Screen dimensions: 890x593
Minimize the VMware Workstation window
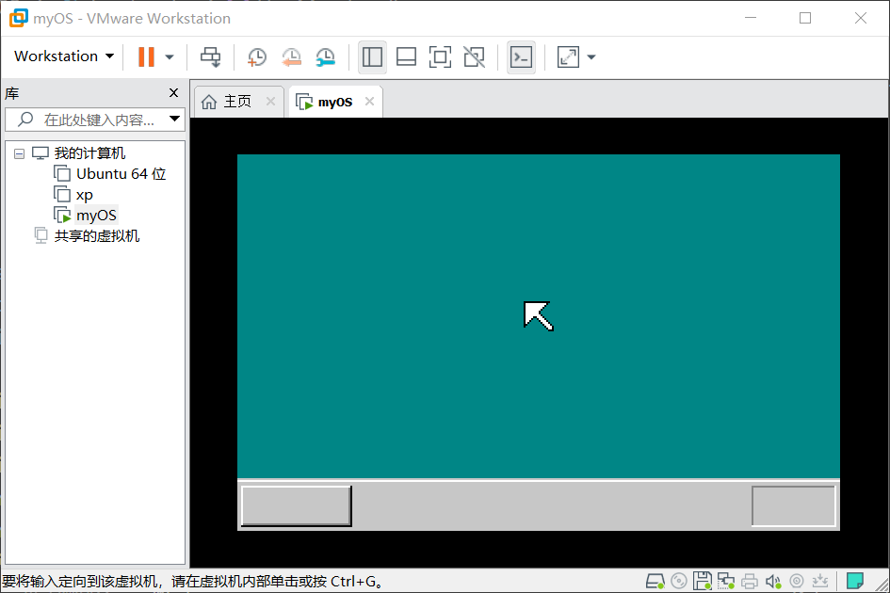click(751, 18)
